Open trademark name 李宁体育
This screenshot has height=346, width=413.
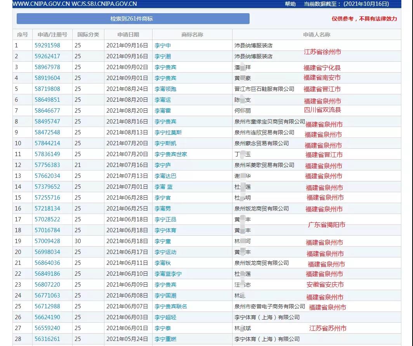click(165, 230)
